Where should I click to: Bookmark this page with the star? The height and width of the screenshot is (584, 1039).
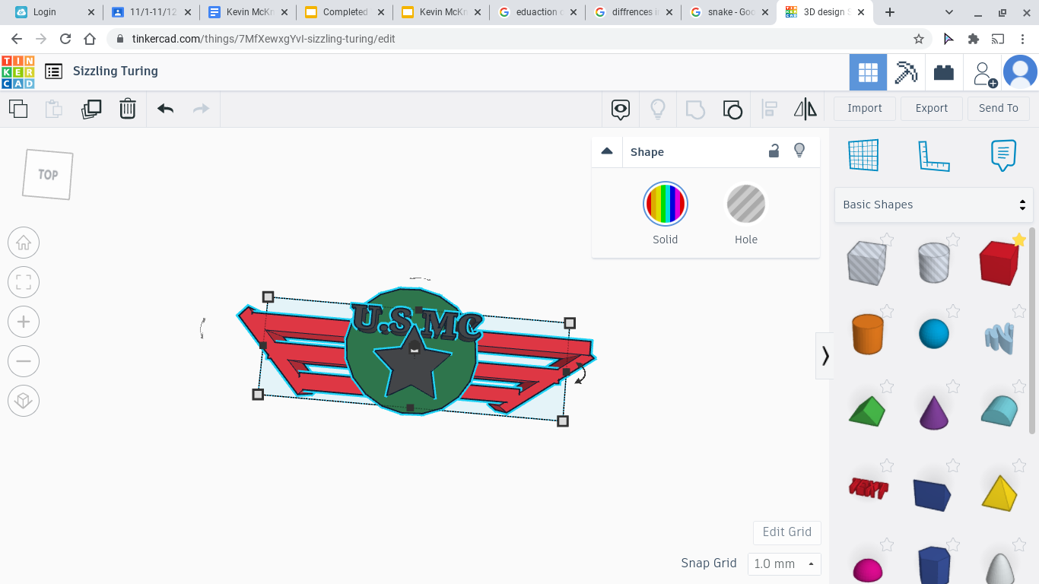pos(918,39)
